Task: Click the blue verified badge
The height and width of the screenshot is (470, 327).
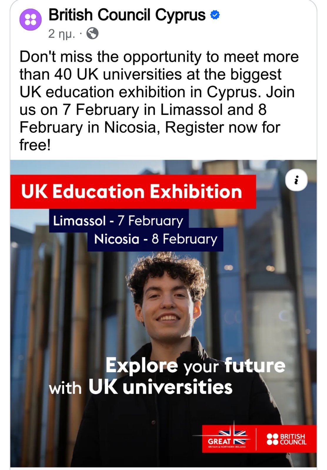Action: [x=215, y=15]
